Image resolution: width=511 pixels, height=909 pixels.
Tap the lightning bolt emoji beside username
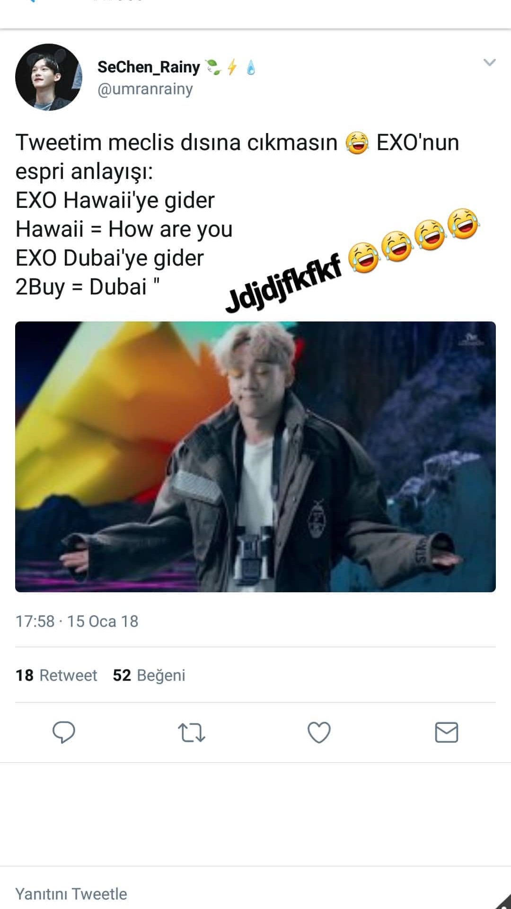coord(231,67)
